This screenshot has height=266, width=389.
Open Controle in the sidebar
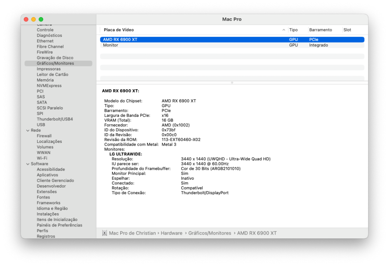tap(45, 30)
